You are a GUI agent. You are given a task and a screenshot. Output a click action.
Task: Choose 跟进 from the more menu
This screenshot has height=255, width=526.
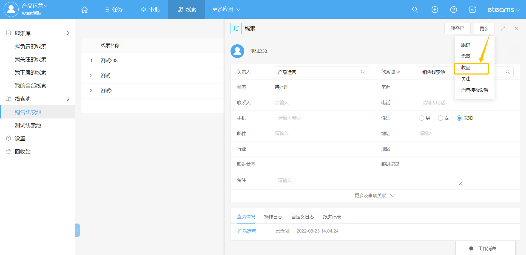point(466,45)
